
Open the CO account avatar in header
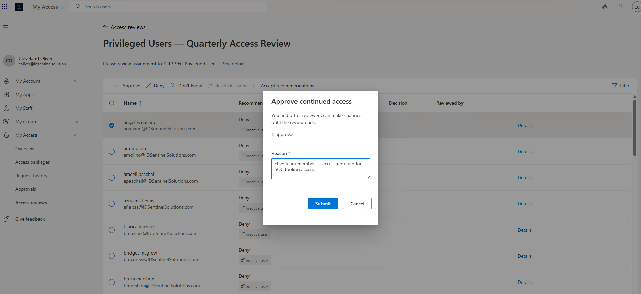click(x=637, y=7)
